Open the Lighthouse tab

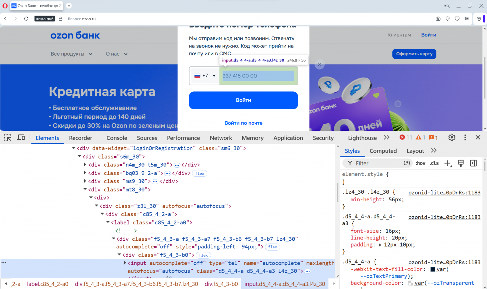362,138
